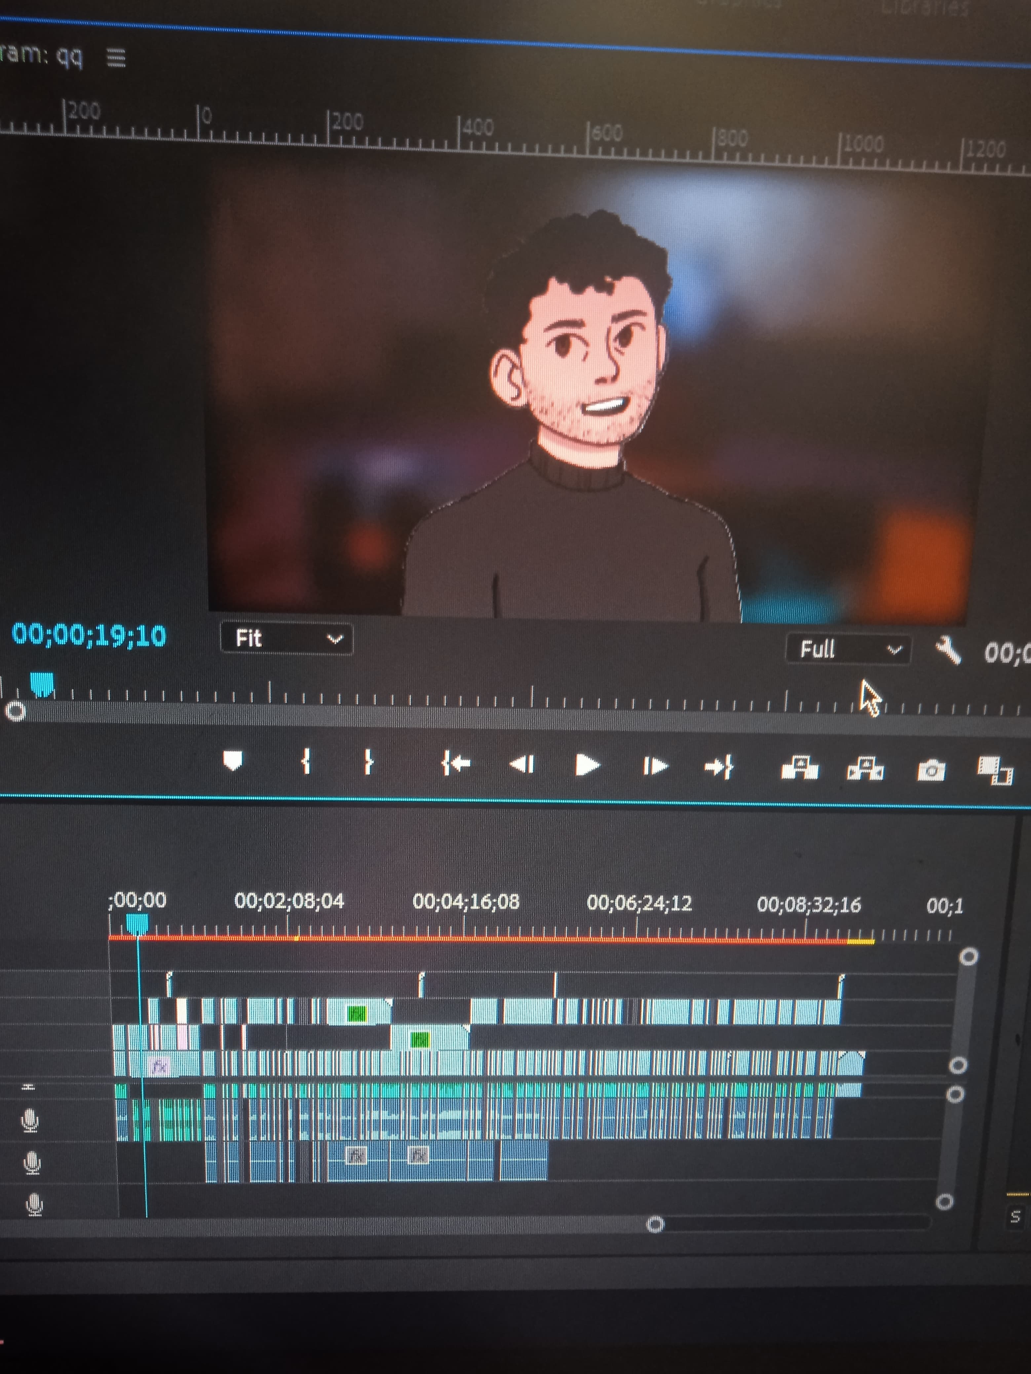Click the Go to Out point button

(x=719, y=767)
